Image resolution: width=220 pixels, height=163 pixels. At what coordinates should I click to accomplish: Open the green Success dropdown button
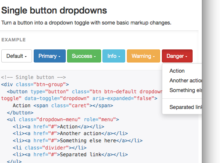tap(84, 56)
